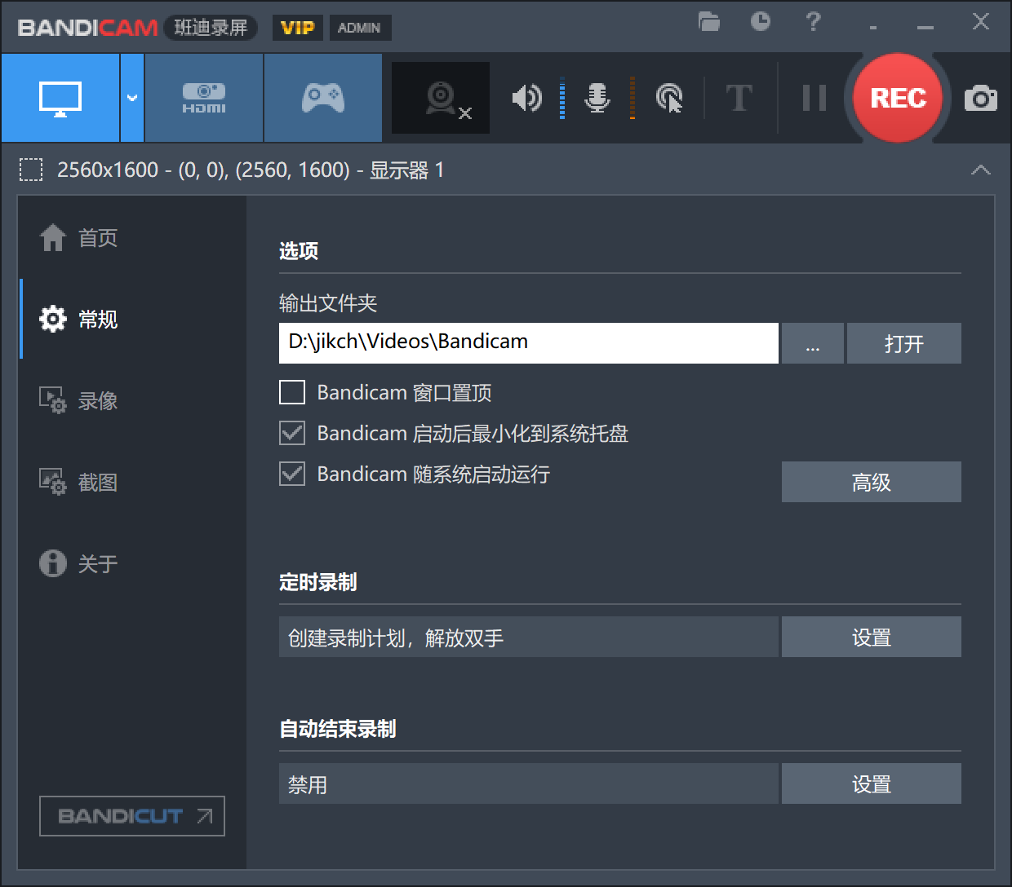Click the dashed rectangle area icon
The width and height of the screenshot is (1012, 887).
31,170
